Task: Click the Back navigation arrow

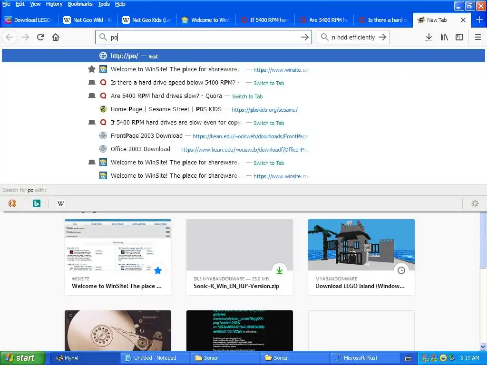Action: tap(10, 37)
